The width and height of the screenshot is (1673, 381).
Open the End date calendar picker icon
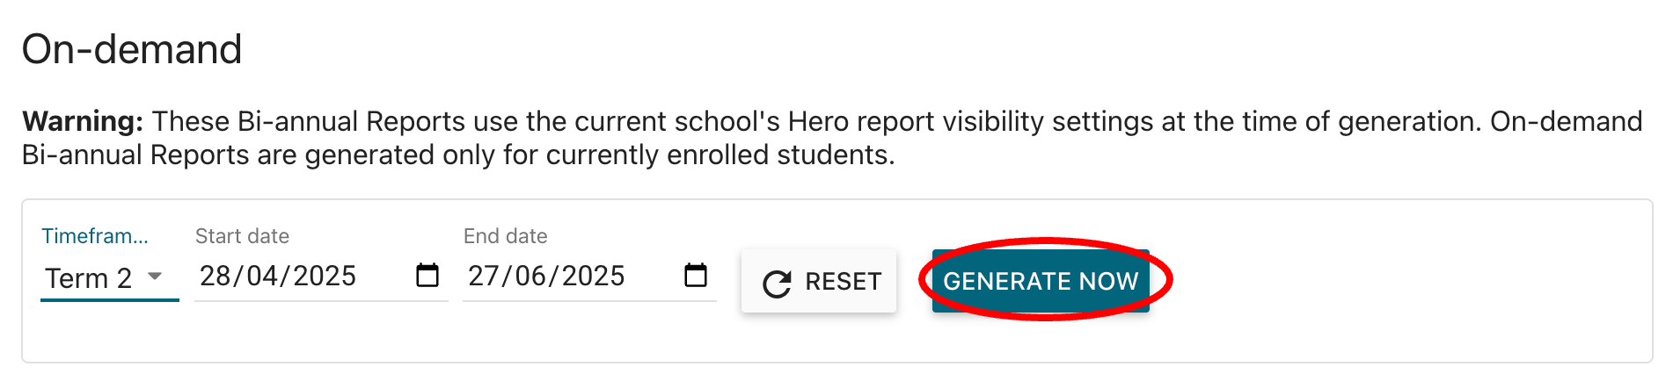coord(696,276)
